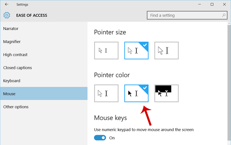Image resolution: width=231 pixels, height=145 pixels.
Task: Go back using the arrow icon
Action: [x=7, y=4]
